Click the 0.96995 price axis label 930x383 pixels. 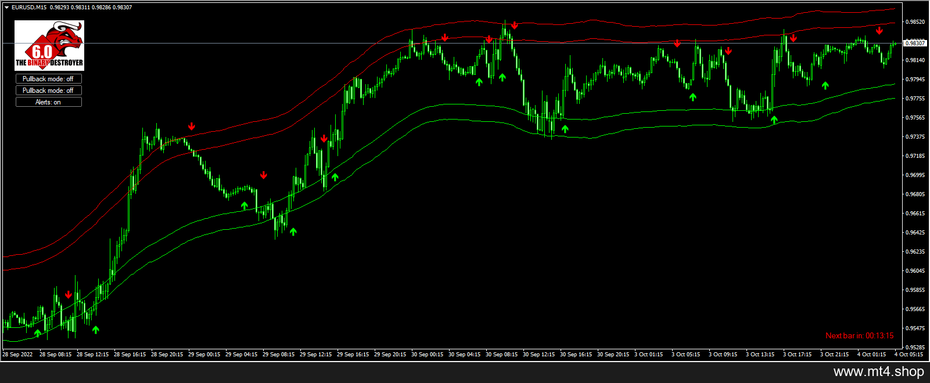click(915, 175)
